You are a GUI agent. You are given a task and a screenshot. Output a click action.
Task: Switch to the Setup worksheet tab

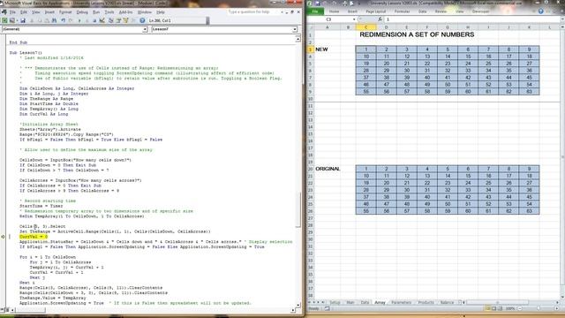click(x=335, y=302)
